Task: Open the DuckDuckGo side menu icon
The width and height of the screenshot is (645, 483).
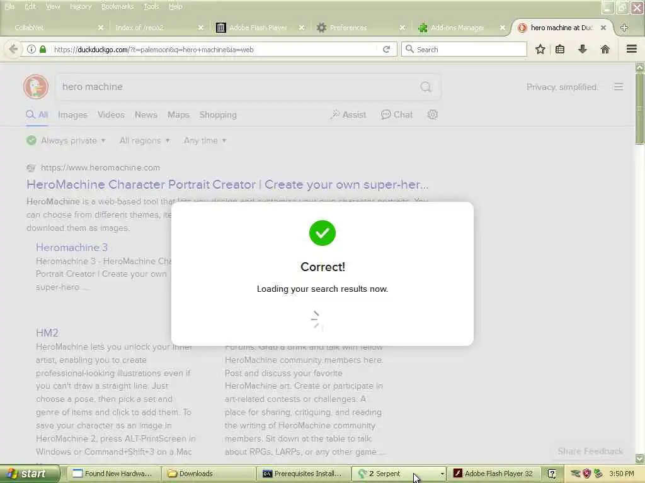Action: pos(619,87)
